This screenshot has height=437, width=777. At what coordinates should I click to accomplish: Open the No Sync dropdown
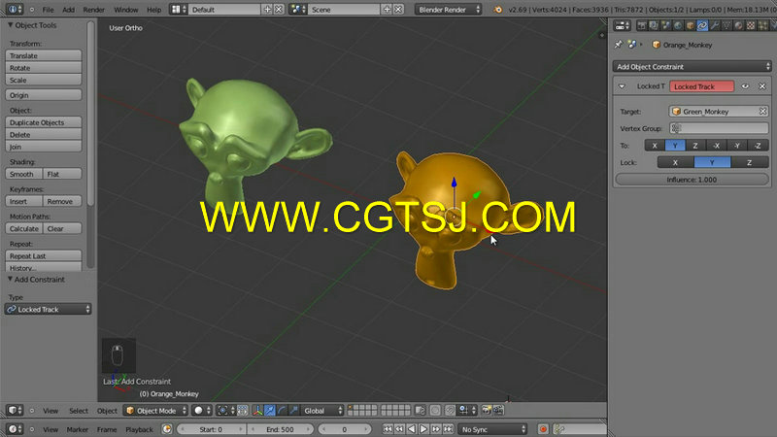492,429
